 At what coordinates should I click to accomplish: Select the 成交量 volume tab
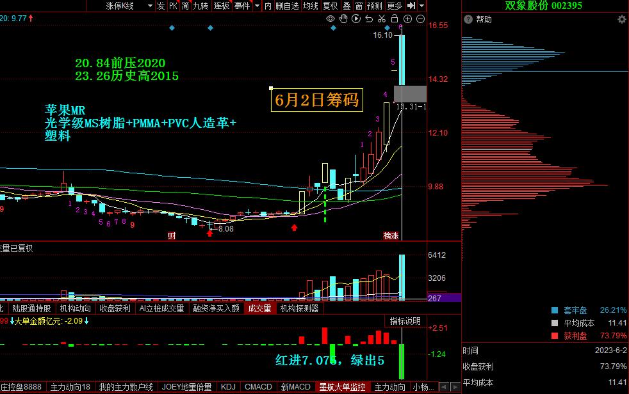click(259, 308)
